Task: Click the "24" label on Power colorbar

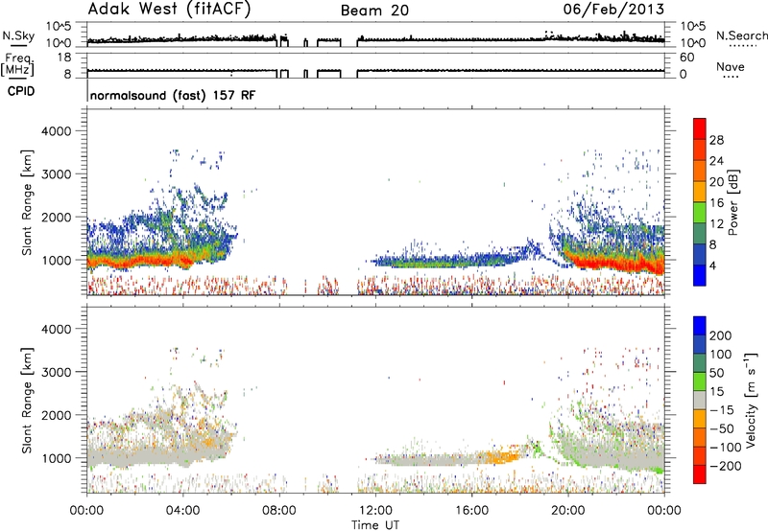Action: pos(716,161)
